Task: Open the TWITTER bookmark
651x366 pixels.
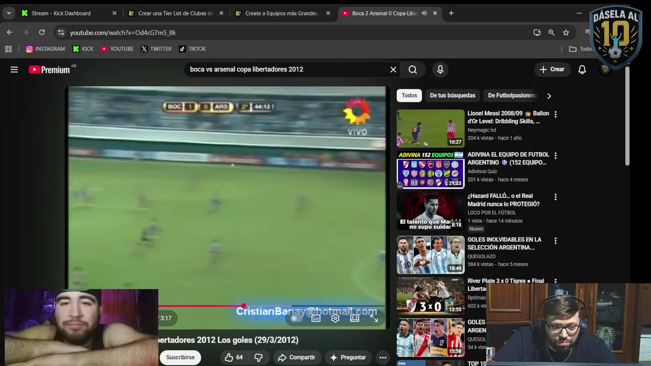Action: coord(156,49)
